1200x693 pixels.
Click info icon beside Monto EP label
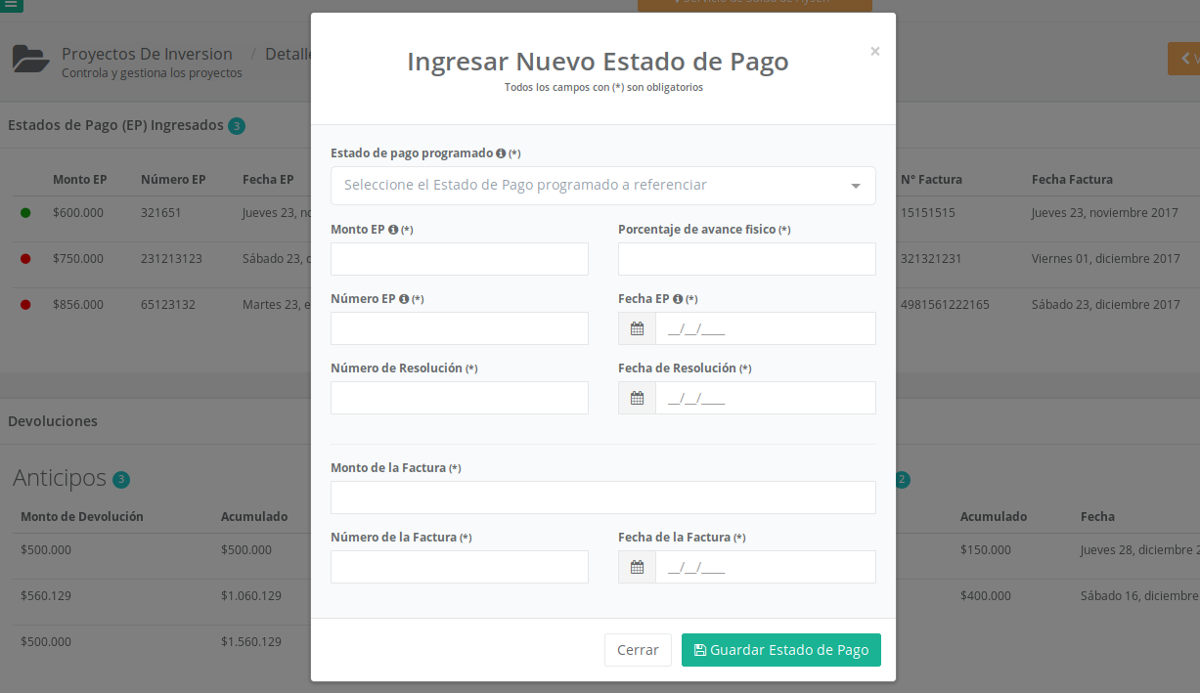coord(393,230)
